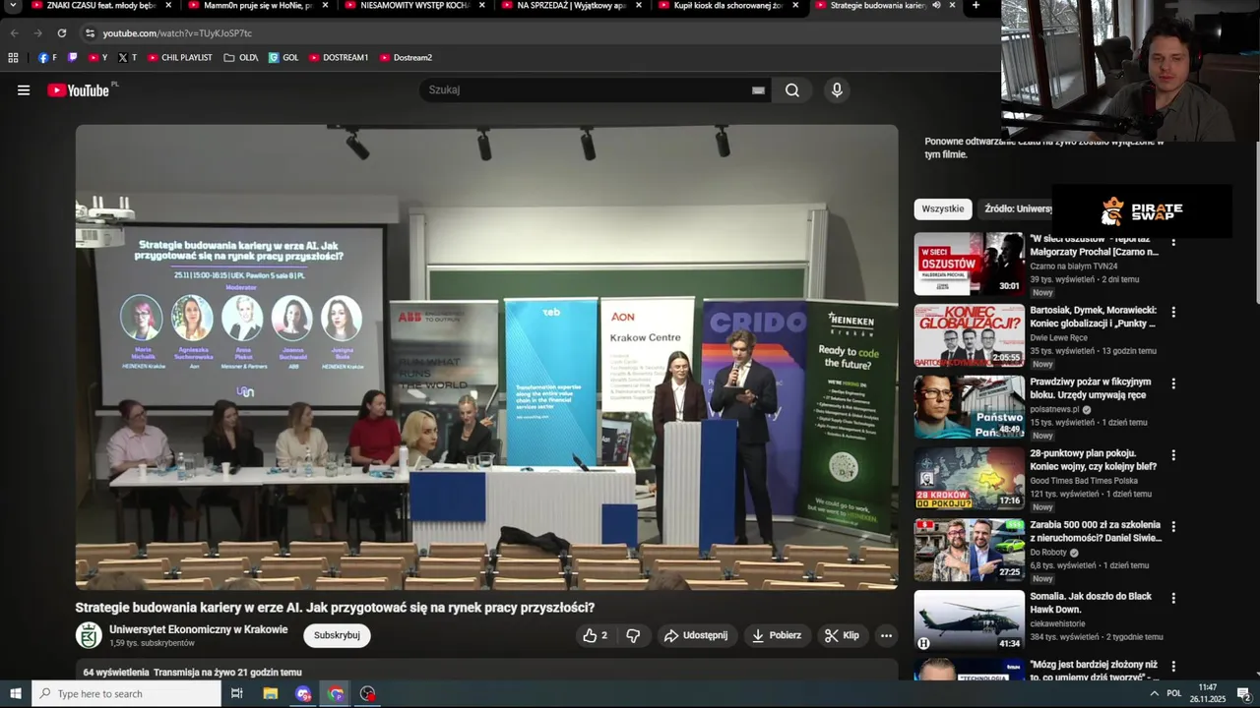Close the 'NA SPRZEDAŻ' tab
Screen dimensions: 1260x708
[x=639, y=6]
